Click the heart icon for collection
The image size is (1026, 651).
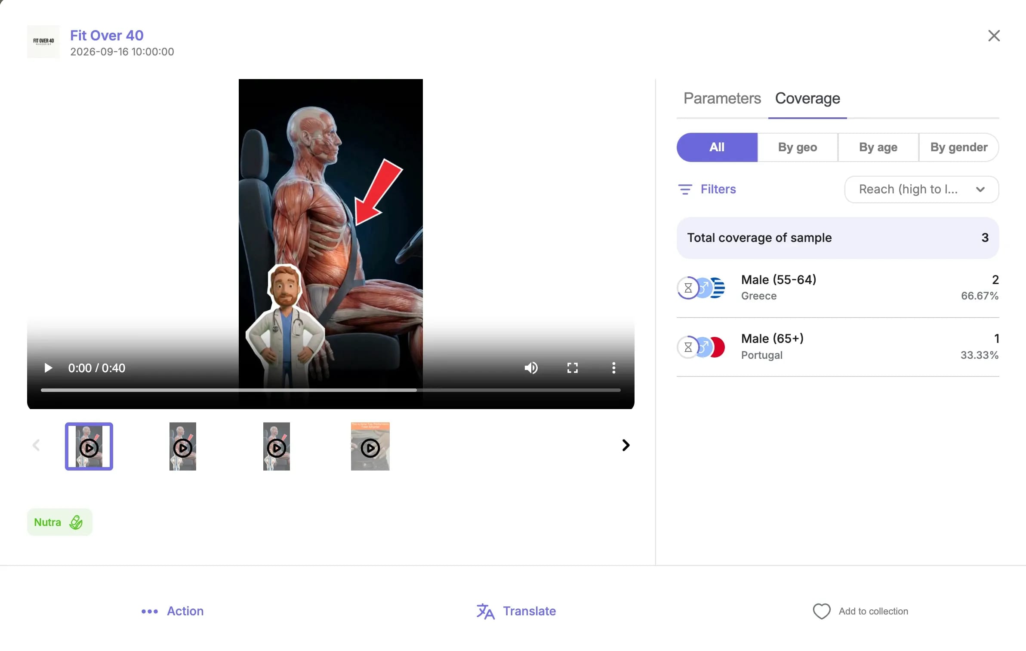point(822,611)
